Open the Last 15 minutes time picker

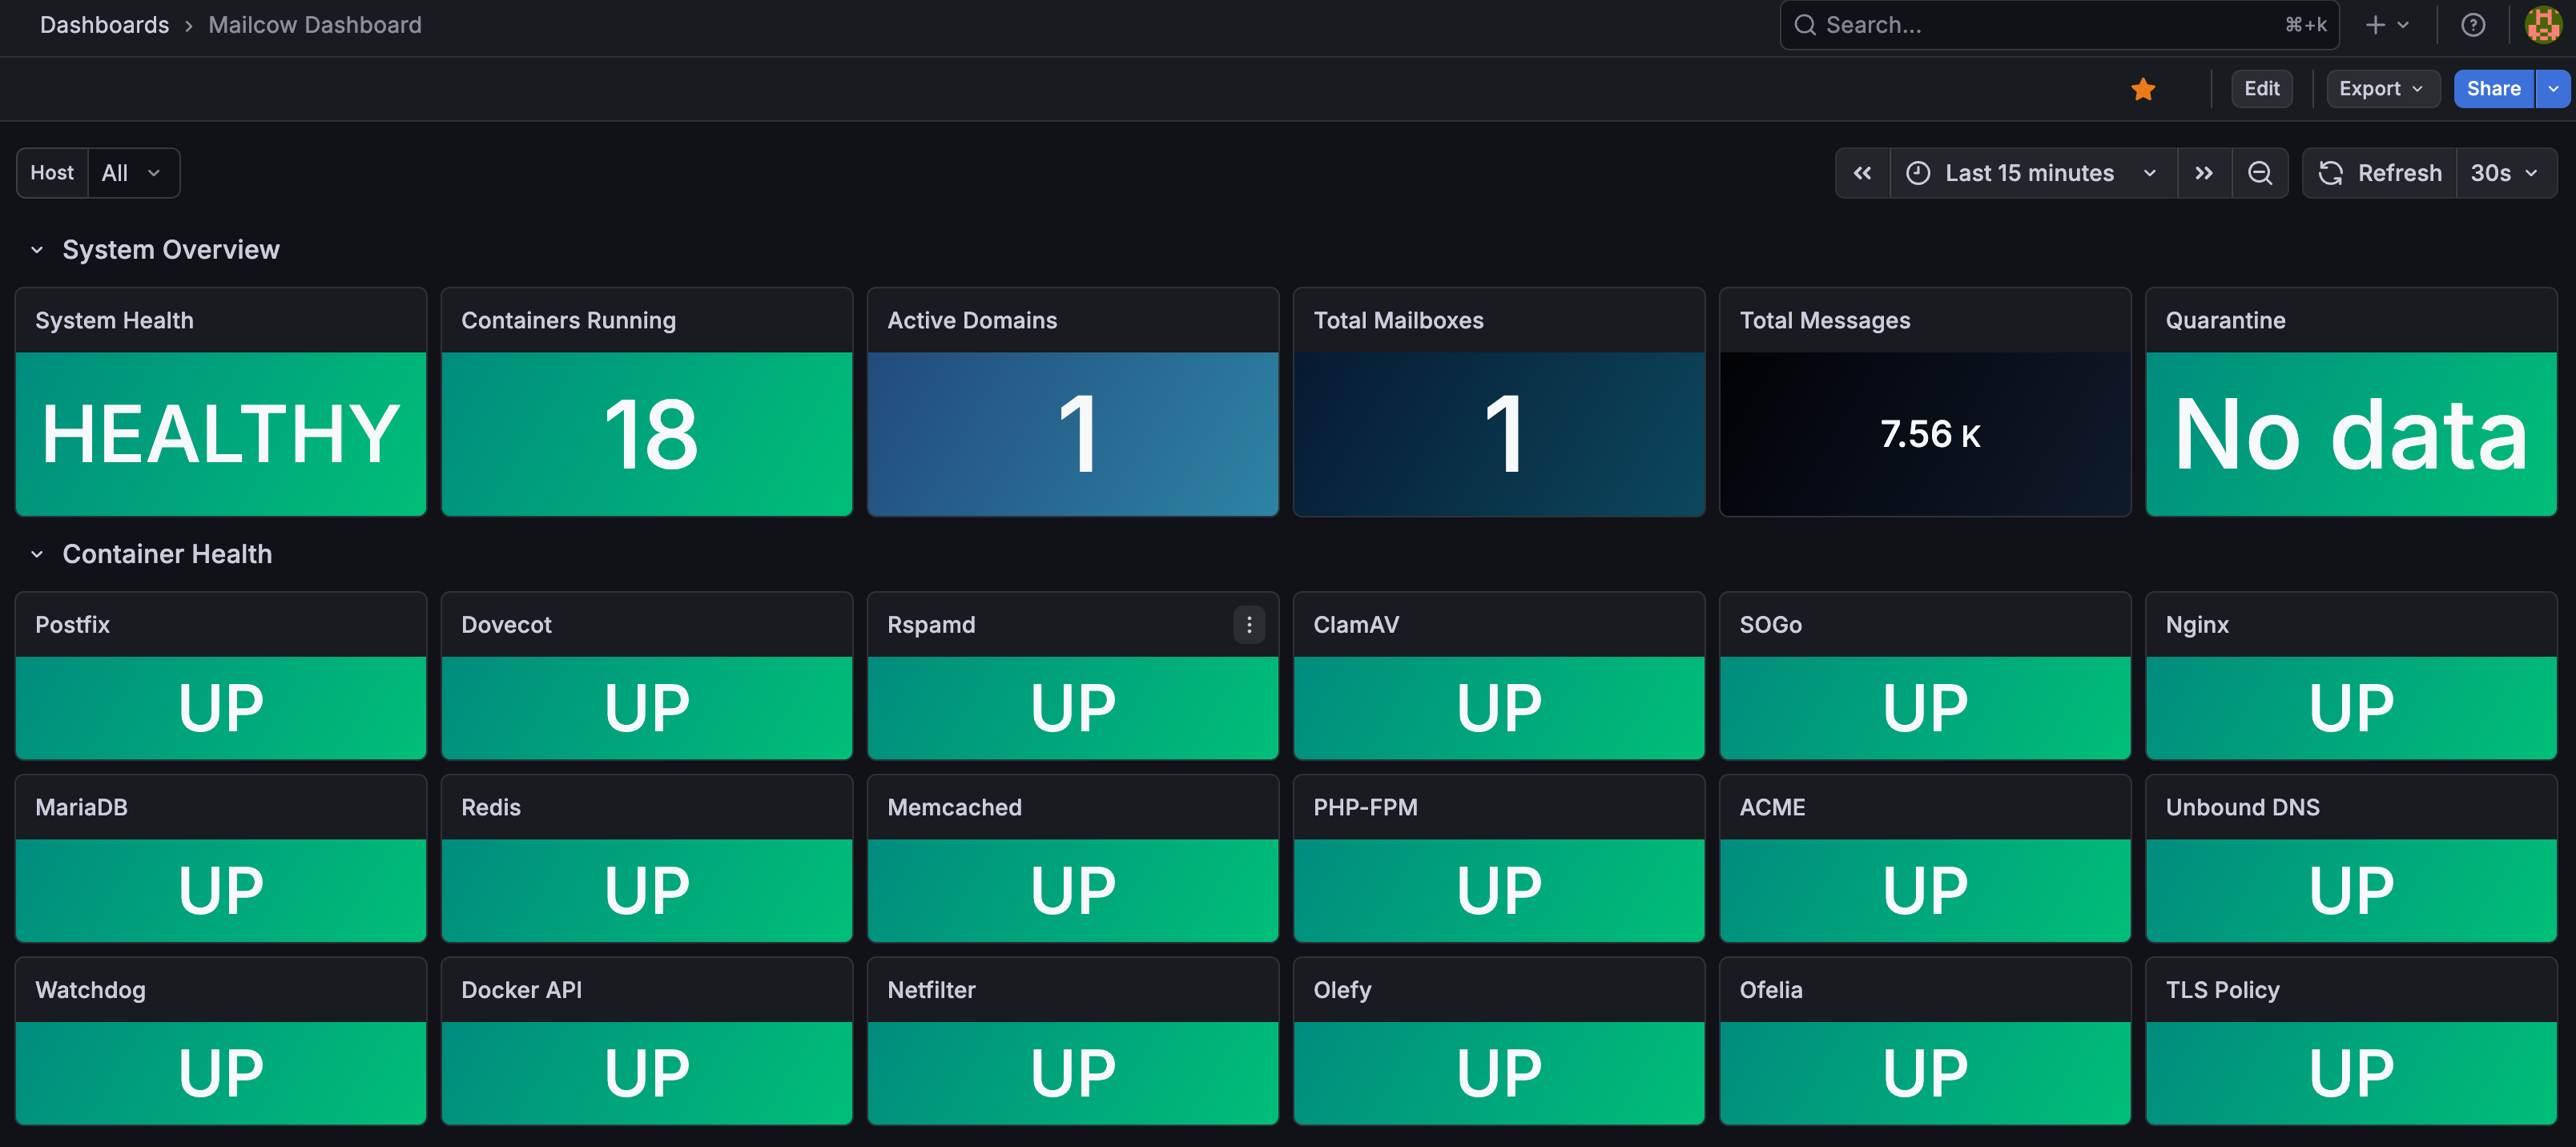2030,172
